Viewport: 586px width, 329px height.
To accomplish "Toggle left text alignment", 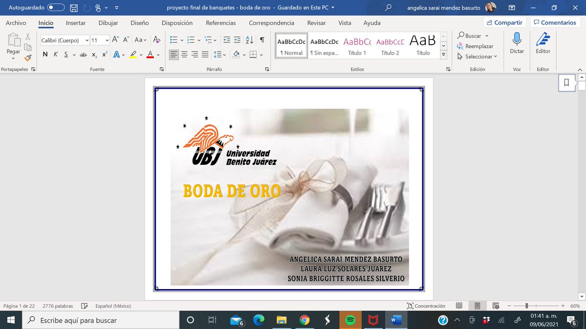I will click(x=174, y=55).
